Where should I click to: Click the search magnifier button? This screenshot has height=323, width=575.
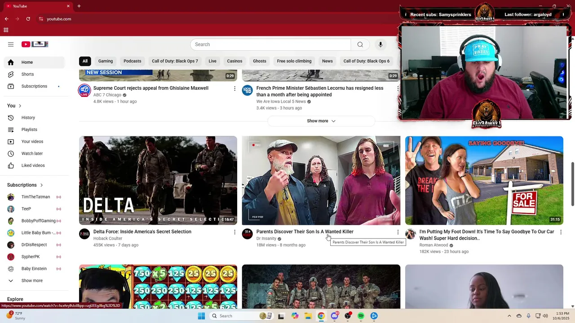tap(360, 44)
